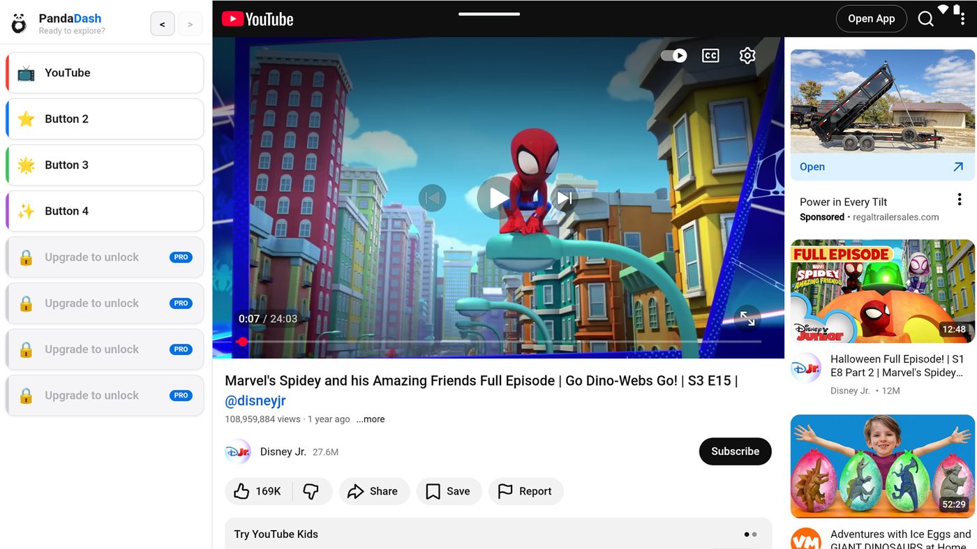Select Button 2 in the sidebar
Screen dimensions: 977x549
pos(105,119)
